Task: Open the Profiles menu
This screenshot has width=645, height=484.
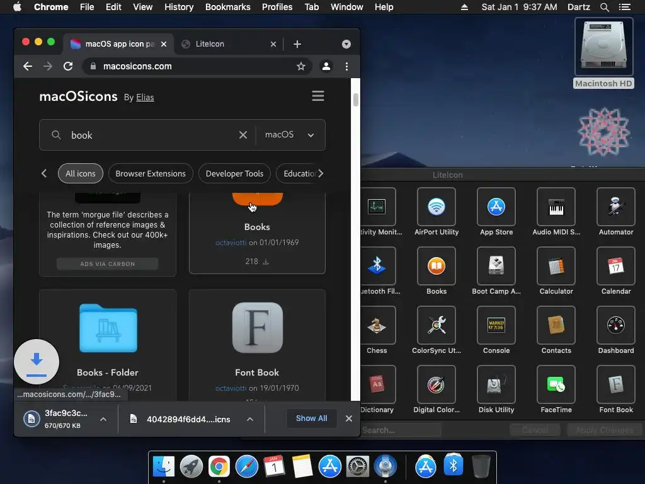Action: [x=277, y=7]
